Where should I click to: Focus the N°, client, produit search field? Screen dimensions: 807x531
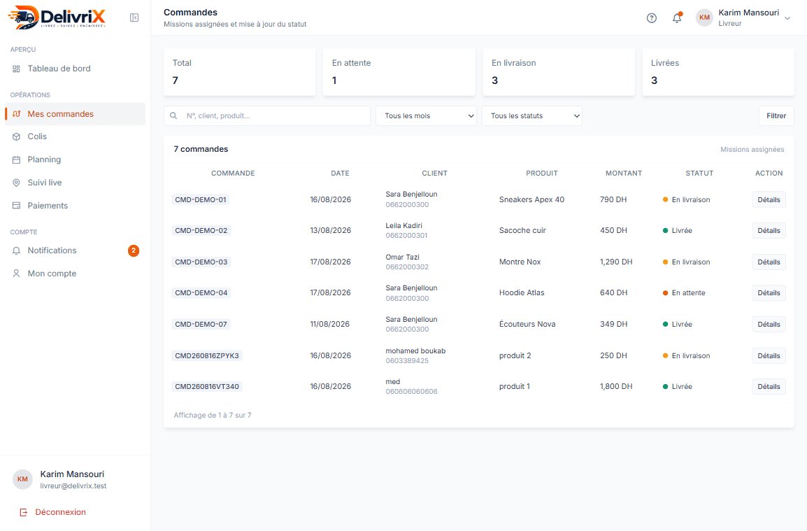[x=267, y=116]
